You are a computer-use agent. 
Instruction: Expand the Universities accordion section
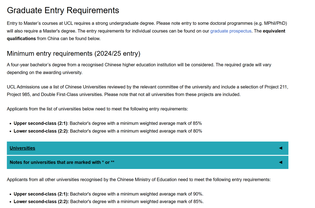[22, 148]
